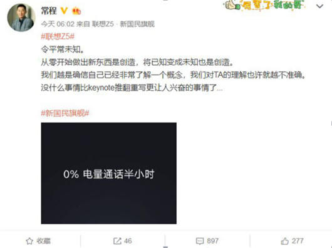The height and width of the screenshot is (248, 332).
Task: Click the comment bubble icon
Action: point(200,241)
